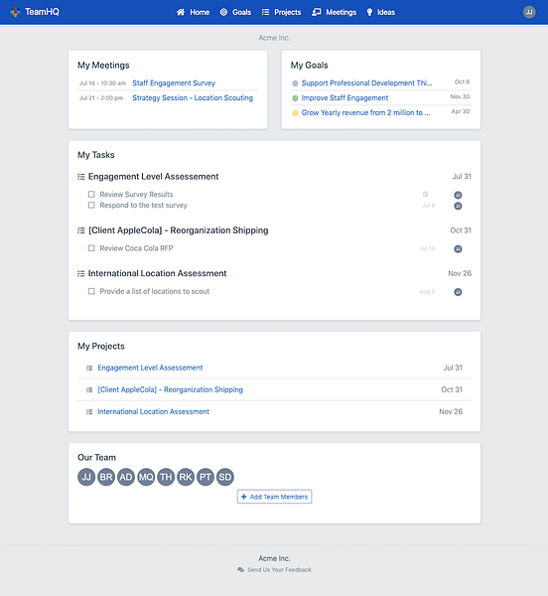Click Jul 21 - 2:00 pm meeting time

click(101, 98)
